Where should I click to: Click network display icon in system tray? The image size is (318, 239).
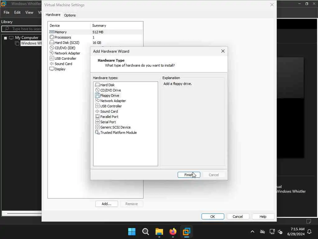point(272,232)
